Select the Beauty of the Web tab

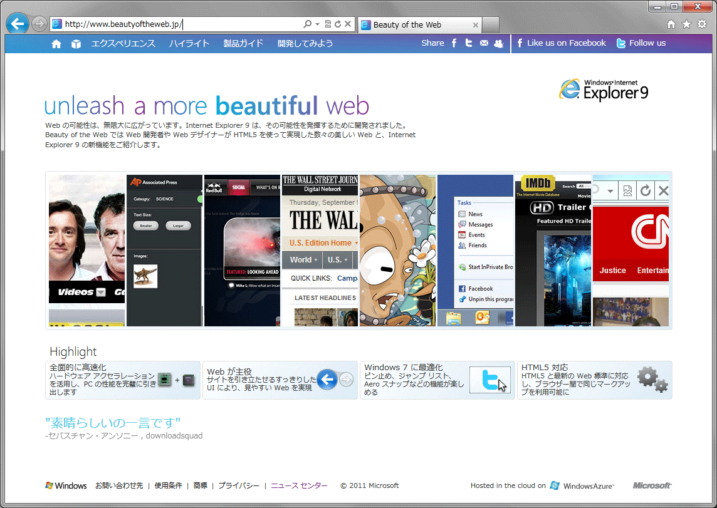click(x=420, y=24)
